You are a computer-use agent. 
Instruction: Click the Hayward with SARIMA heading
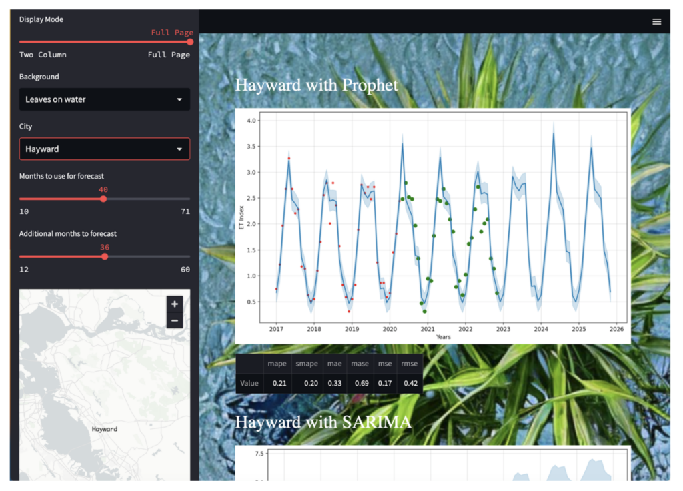(x=324, y=422)
